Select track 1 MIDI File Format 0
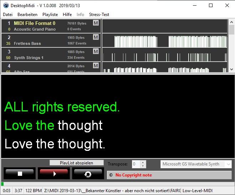This screenshot has width=235, height=195. [x=35, y=23]
